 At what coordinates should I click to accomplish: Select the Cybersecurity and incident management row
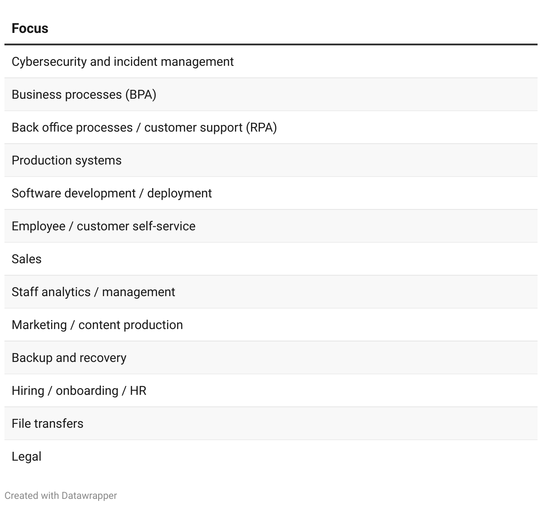coord(123,62)
